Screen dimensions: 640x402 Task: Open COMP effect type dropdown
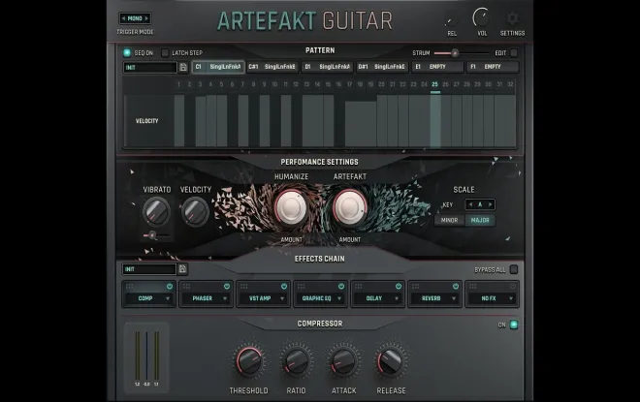[x=148, y=298]
